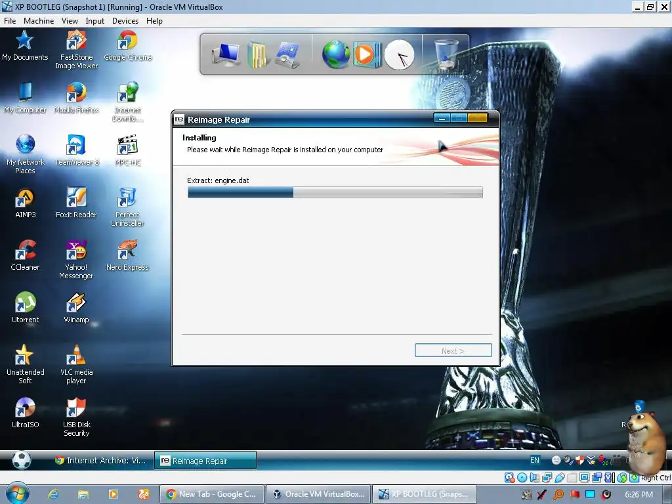Click the clock dock icon

pyautogui.click(x=399, y=55)
